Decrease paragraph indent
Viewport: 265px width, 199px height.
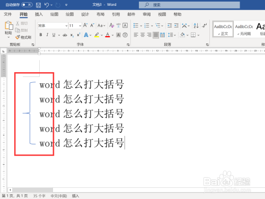pos(170,25)
